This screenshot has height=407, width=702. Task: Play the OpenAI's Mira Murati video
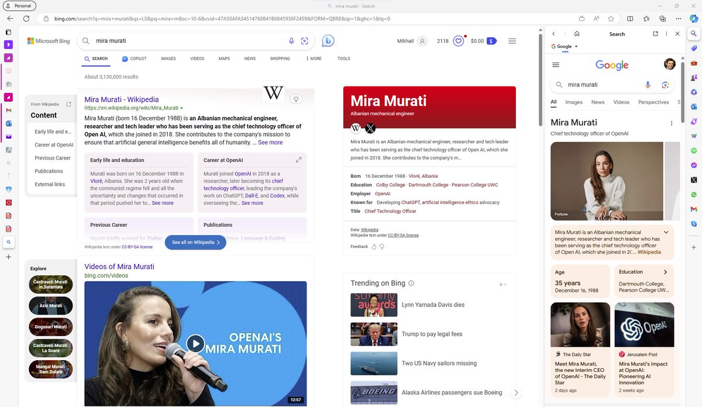pyautogui.click(x=195, y=344)
